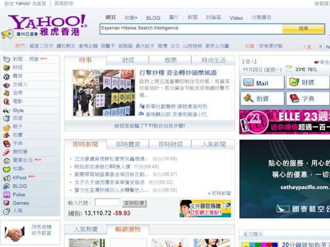The height and width of the screenshot is (247, 330).
Task: Click the 友緣人 hearts icon
Action: 7,85
